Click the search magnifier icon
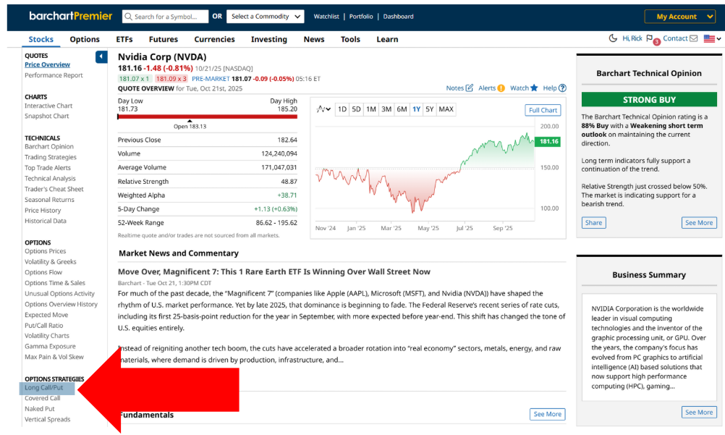This screenshot has height=435, width=725. [x=128, y=17]
